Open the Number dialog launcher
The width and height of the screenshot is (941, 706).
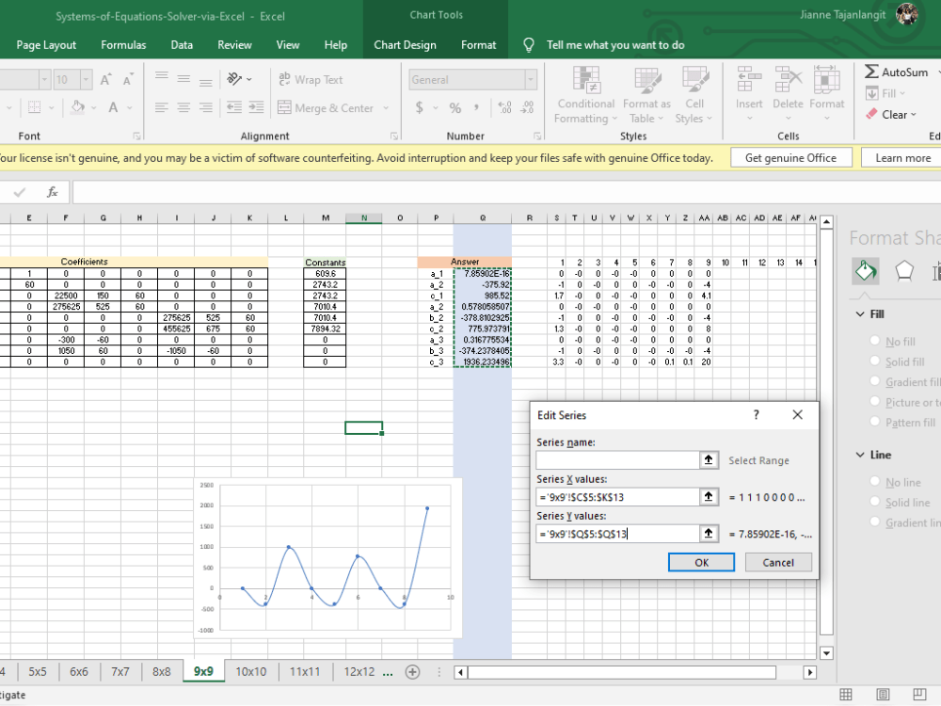coord(537,136)
